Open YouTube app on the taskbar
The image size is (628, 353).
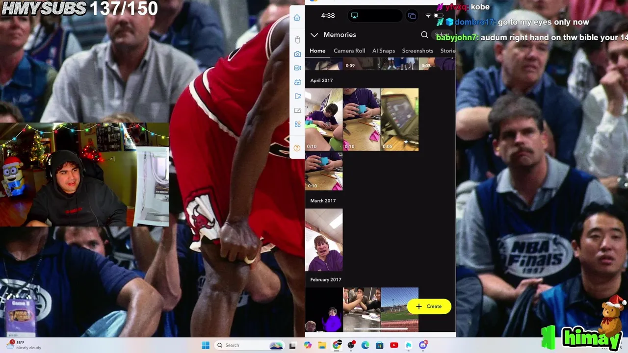tap(394, 345)
